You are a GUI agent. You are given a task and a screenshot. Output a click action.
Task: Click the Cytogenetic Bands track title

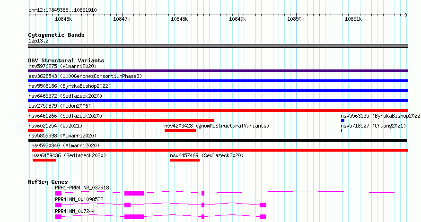pos(56,35)
